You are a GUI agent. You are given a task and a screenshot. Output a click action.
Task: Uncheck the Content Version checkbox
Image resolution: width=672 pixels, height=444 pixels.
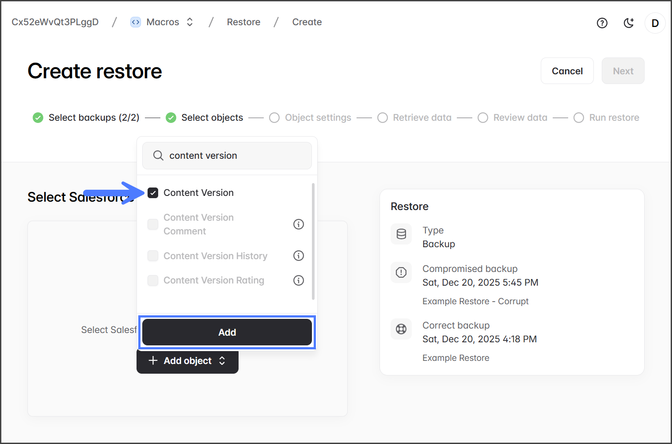point(153,193)
